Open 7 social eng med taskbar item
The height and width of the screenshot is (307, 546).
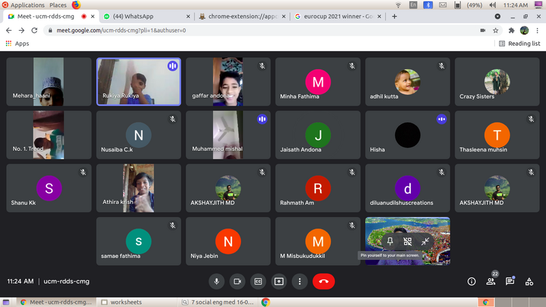coord(218,302)
